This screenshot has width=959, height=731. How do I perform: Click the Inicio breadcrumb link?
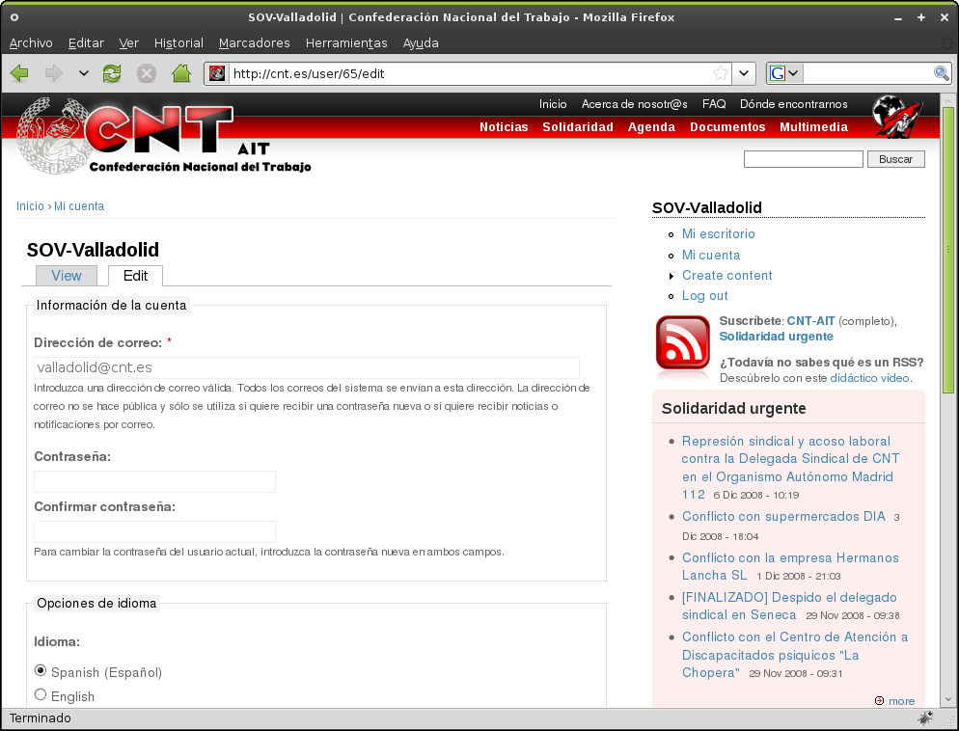pos(30,206)
